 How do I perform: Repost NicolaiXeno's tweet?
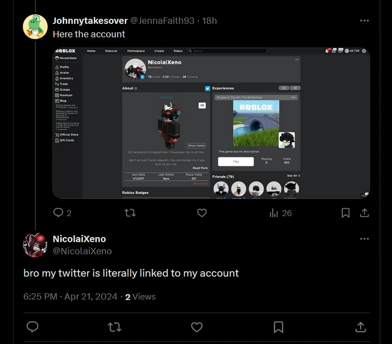point(115,327)
